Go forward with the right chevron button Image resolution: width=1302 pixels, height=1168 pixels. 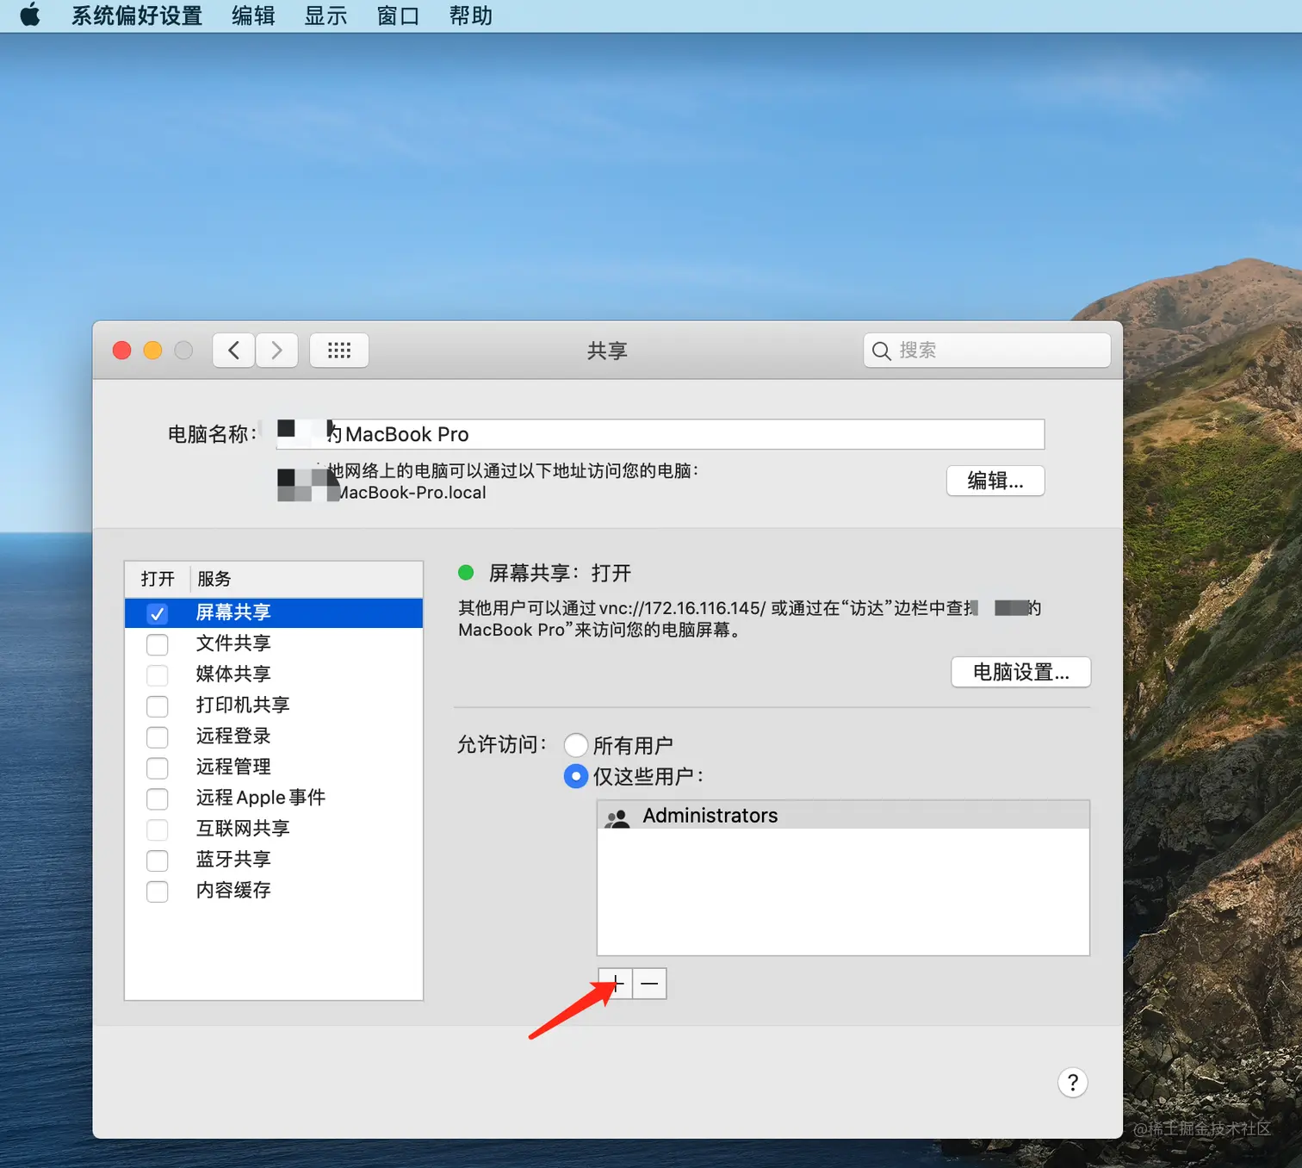(x=276, y=351)
